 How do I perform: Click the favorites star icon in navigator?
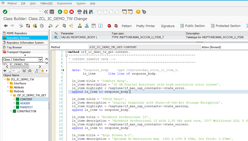pyautogui.click(x=42, y=71)
